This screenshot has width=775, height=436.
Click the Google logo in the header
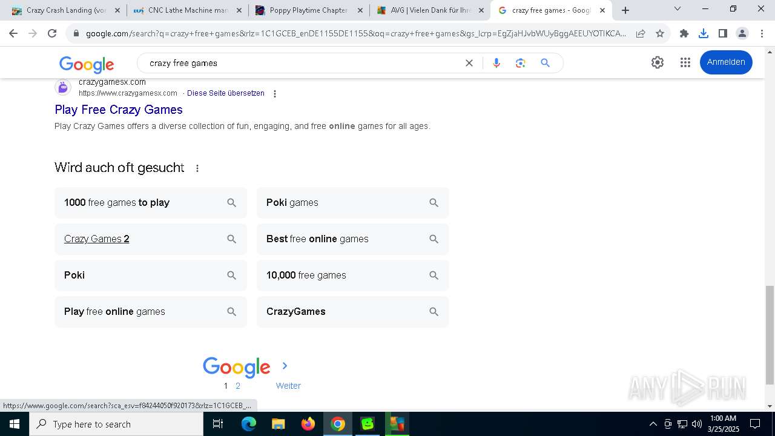87,64
